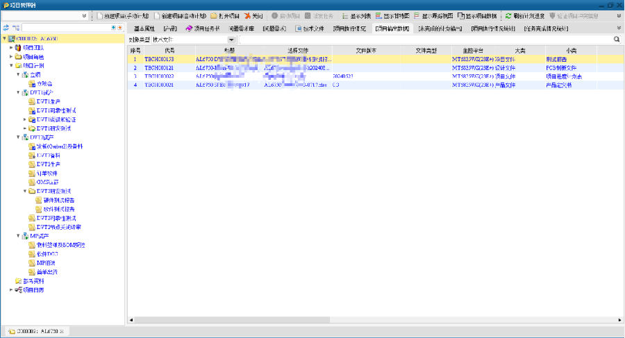Click the blue icon inside tree filter box
The width and height of the screenshot is (625, 338).
coord(114,28)
